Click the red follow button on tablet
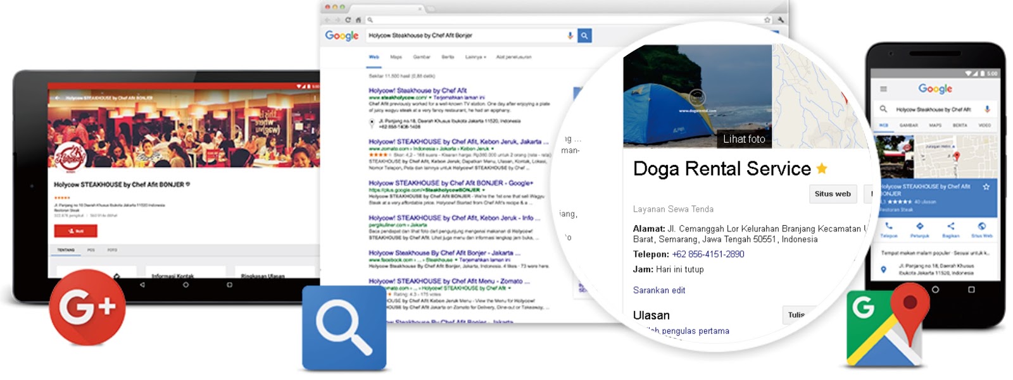The width and height of the screenshot is (1013, 380). [75, 231]
